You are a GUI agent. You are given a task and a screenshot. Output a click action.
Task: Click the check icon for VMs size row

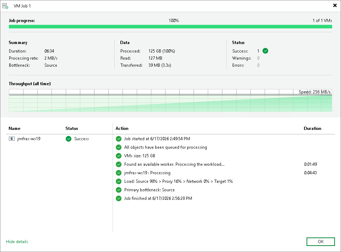click(x=119, y=156)
